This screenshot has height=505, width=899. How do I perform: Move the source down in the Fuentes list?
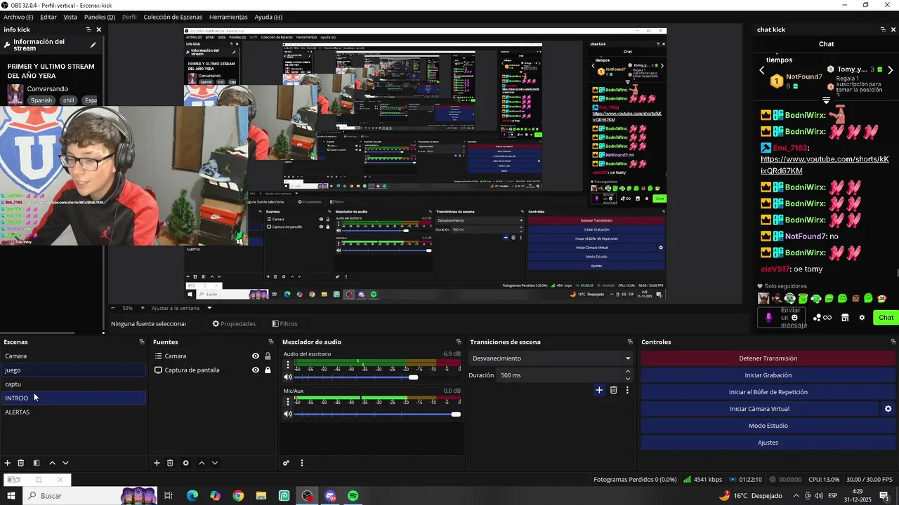tap(215, 463)
